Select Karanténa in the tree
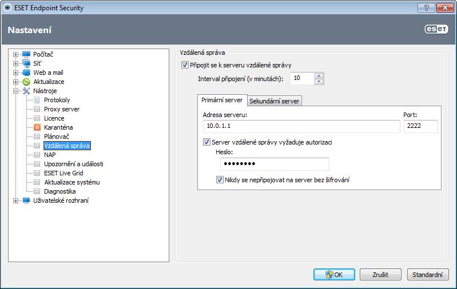 point(58,127)
